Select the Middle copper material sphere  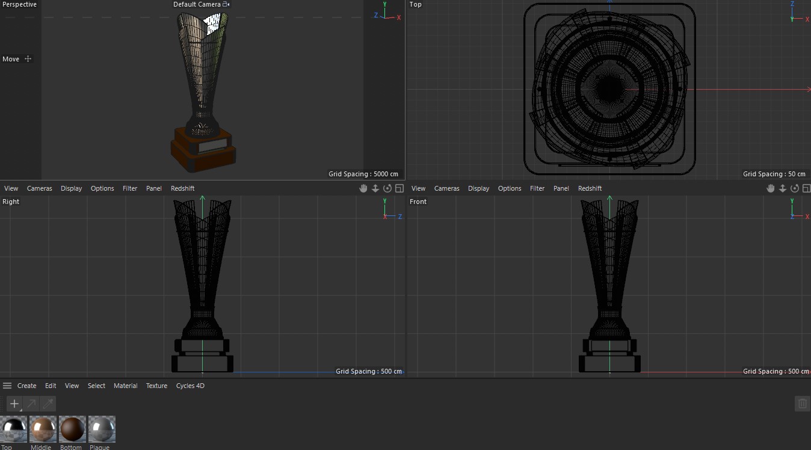42,429
